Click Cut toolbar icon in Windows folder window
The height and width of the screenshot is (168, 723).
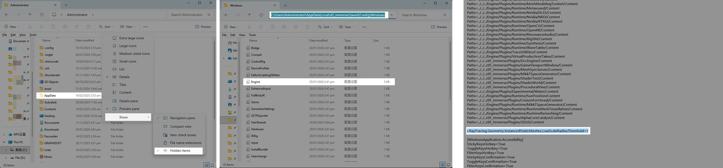249,27
